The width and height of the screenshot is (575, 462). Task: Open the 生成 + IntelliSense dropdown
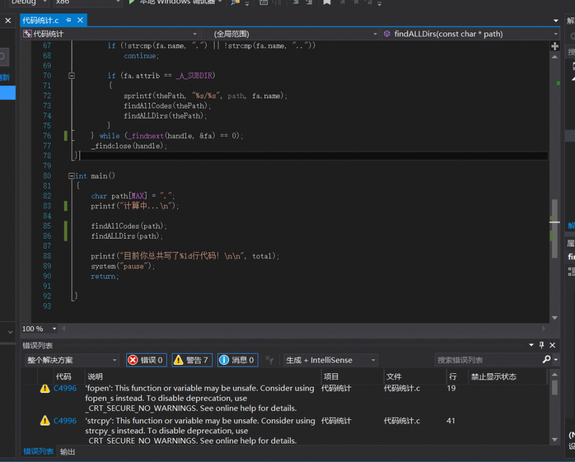330,360
